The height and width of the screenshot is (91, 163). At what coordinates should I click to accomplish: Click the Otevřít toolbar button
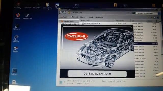[74, 17]
